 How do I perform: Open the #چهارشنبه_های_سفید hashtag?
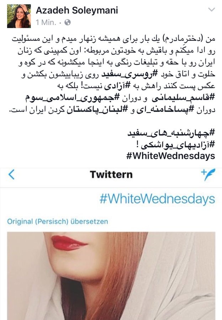pyautogui.click(x=171, y=133)
